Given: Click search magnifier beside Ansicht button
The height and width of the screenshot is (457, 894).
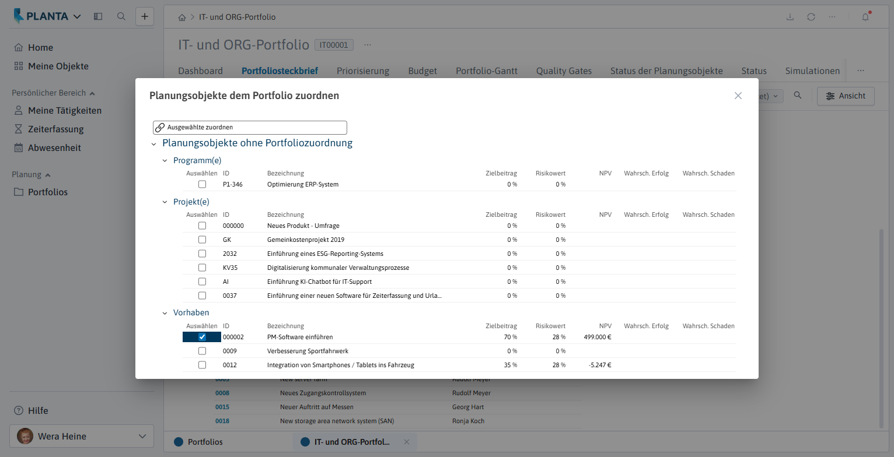Looking at the screenshot, I should [x=798, y=96].
